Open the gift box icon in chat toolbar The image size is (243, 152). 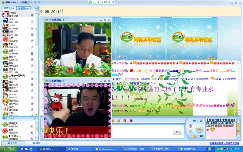[125, 120]
